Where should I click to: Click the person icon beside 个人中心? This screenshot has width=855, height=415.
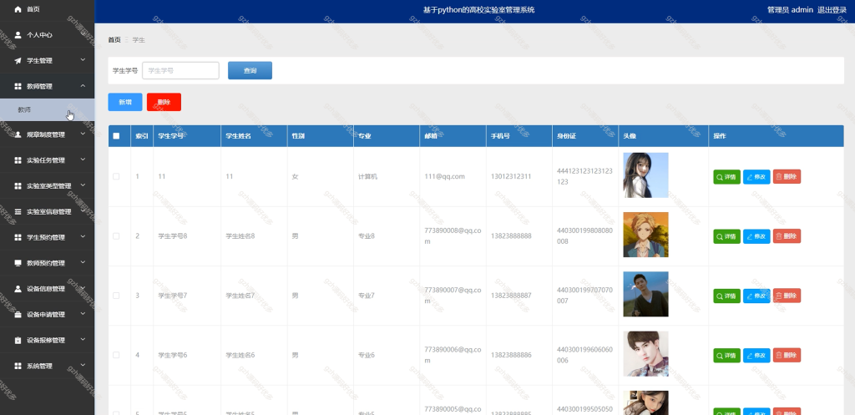[18, 35]
